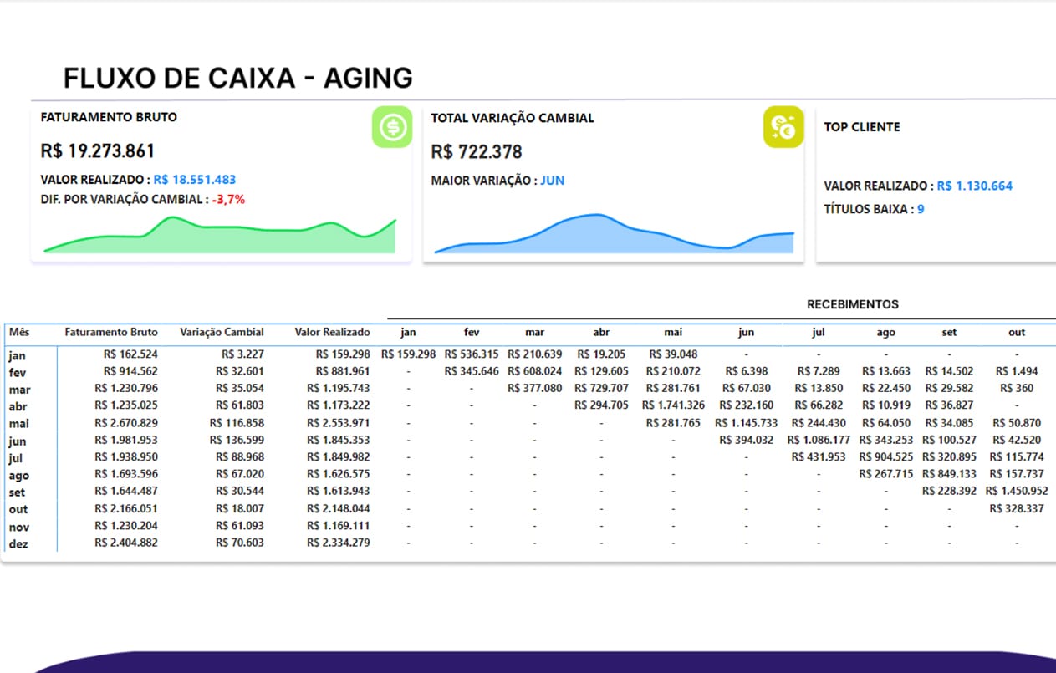
Task: Click the Títulos Baixa count of 9
Action: (921, 209)
